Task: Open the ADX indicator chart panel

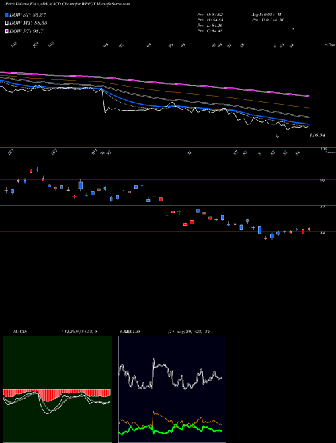Action: [172, 389]
